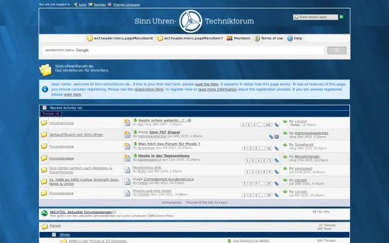Collapse the Uhren category
The image size is (389, 243).
coord(54,235)
